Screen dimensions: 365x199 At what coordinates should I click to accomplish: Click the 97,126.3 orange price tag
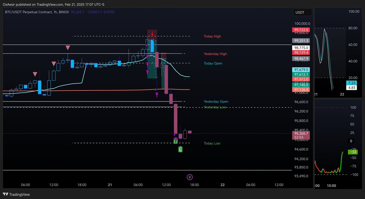pos(301,90)
